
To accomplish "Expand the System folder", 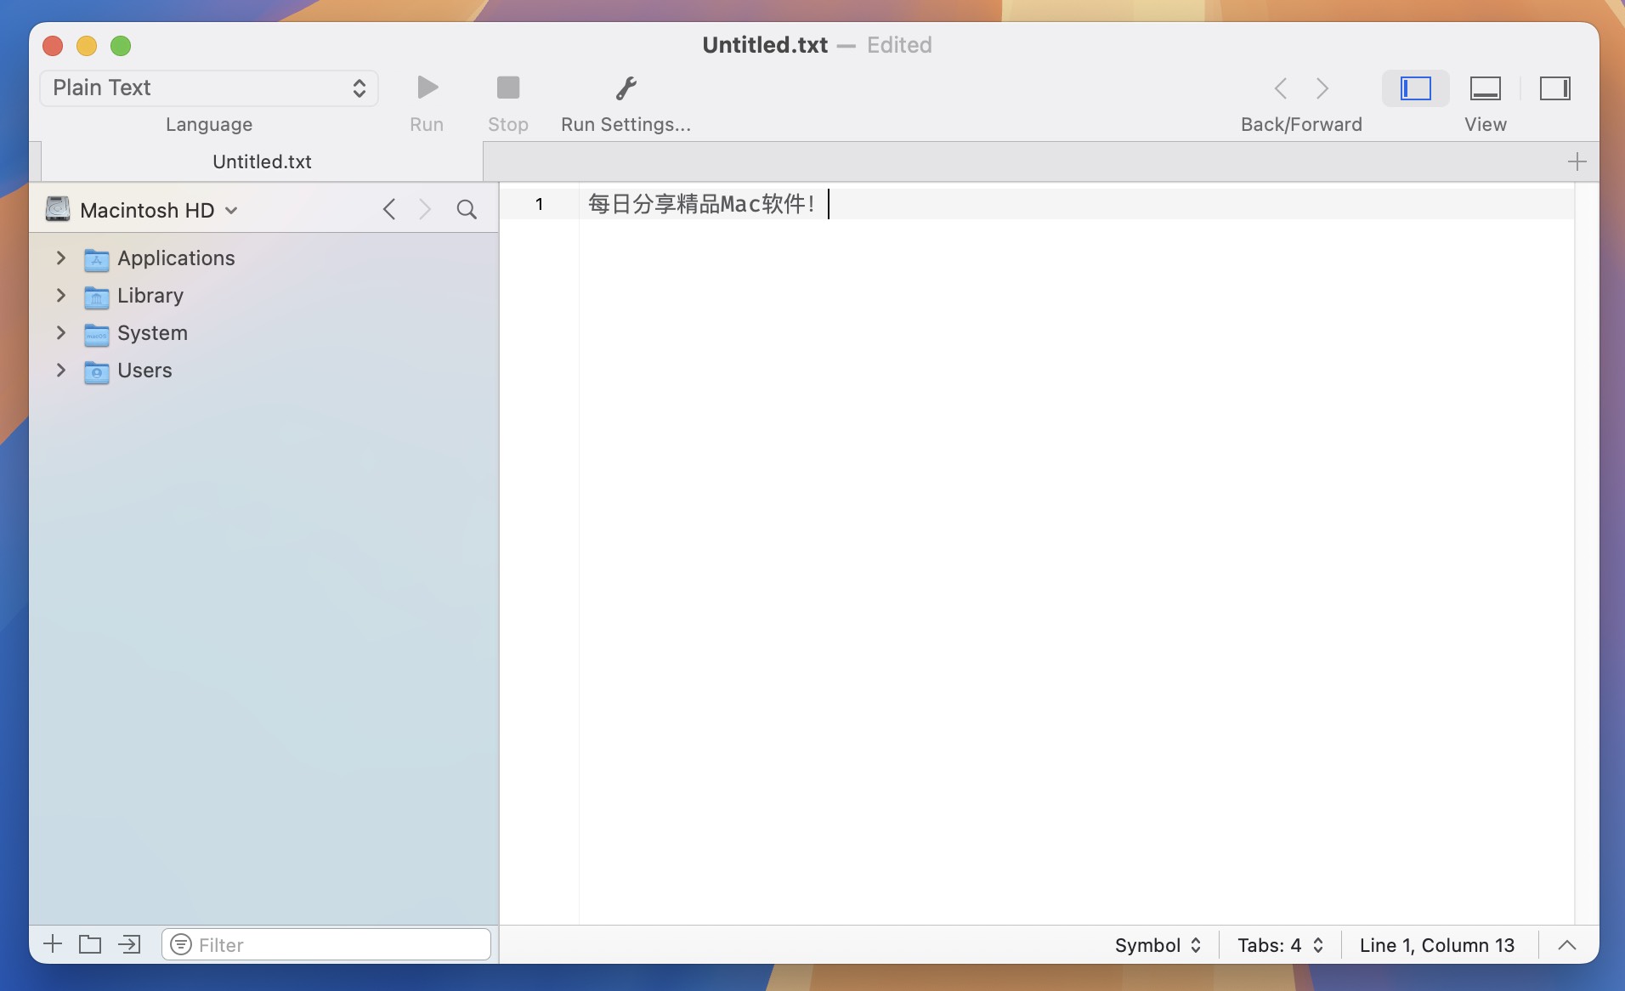I will click(60, 332).
